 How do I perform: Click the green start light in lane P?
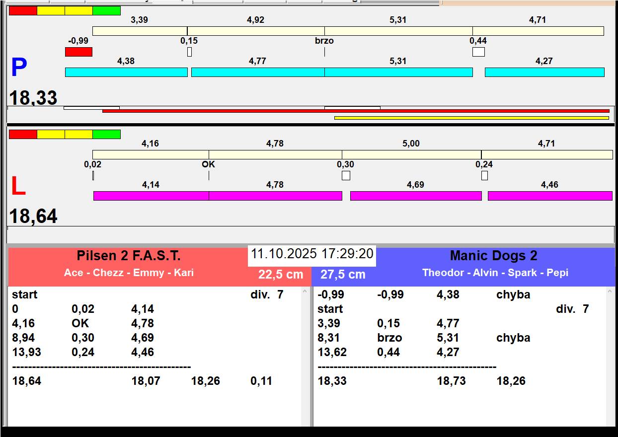click(106, 10)
